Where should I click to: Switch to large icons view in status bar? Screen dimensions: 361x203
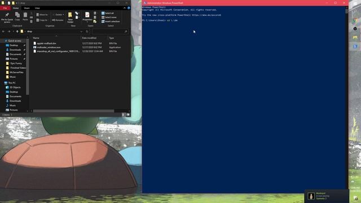click(x=128, y=114)
